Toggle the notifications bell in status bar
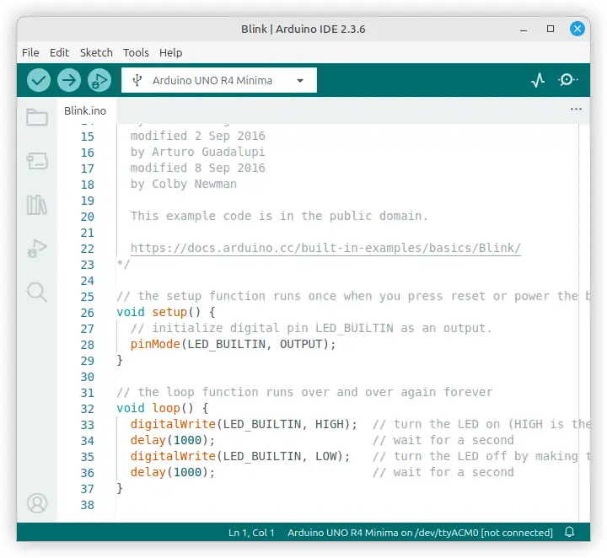Screen dimensions: 607x558 (x=570, y=533)
